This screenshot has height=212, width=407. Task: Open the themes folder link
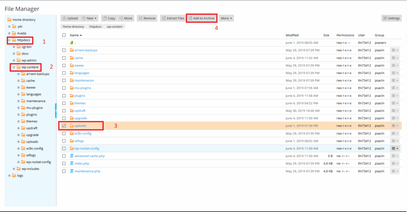tap(80, 103)
